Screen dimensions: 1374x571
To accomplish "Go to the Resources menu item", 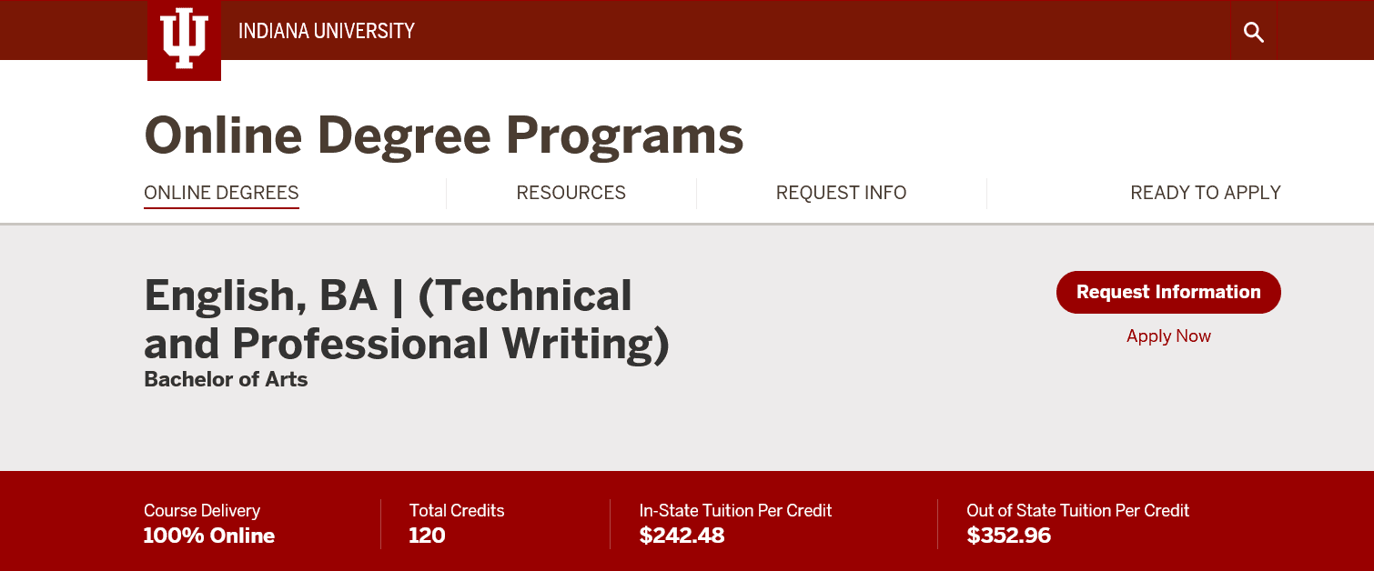I will tap(571, 193).
